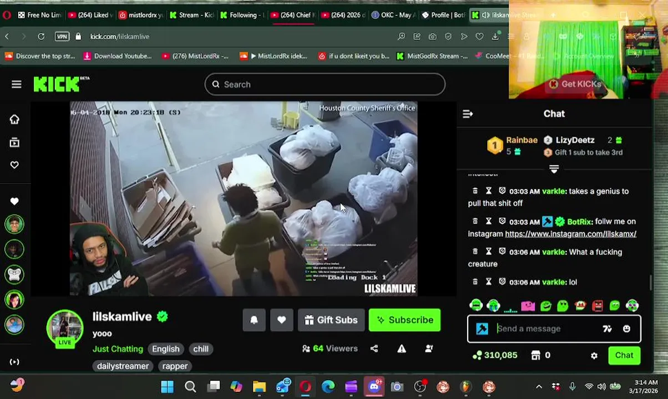The width and height of the screenshot is (668, 399).
Task: Open LizyDeetz in gift leaderboard
Action: tap(575, 140)
